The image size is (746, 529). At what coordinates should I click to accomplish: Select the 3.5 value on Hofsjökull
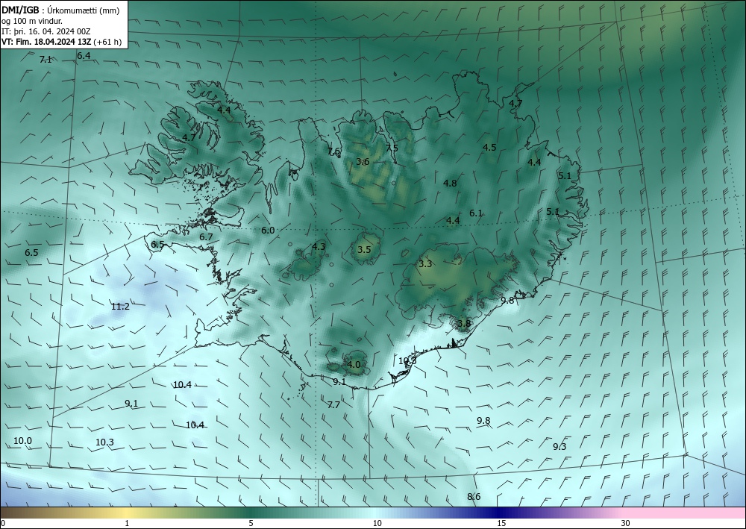(x=364, y=249)
